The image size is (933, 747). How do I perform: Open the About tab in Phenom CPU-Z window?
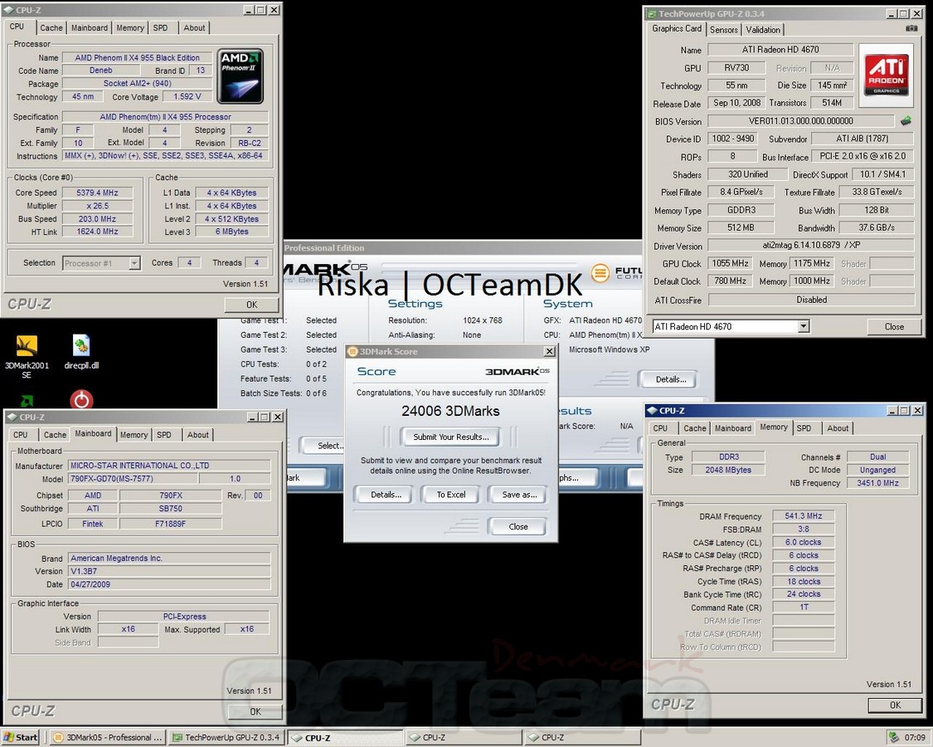pos(194,28)
